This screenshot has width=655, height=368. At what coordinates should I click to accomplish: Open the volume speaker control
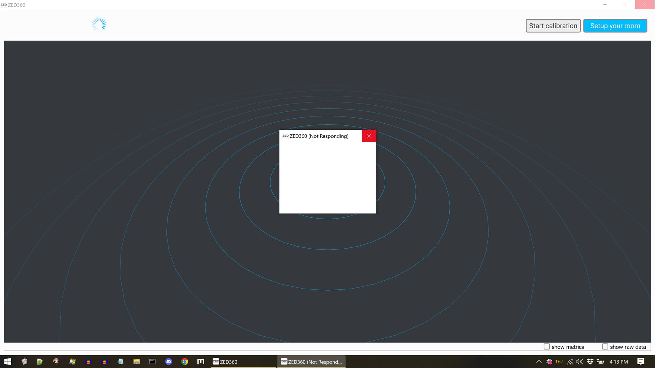click(x=580, y=362)
